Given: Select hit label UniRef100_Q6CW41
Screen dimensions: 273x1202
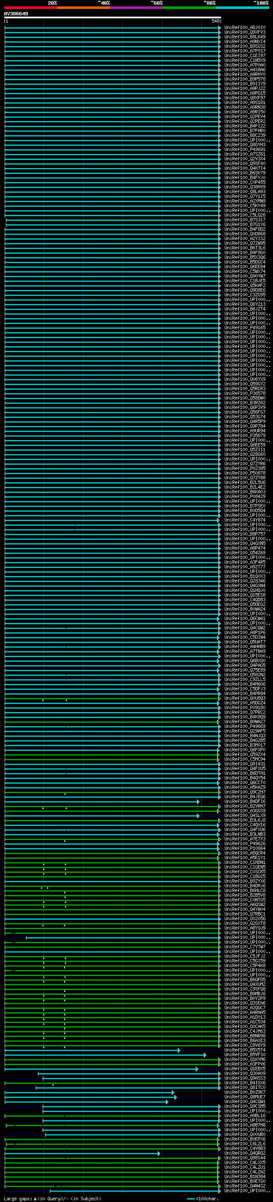Looking at the screenshot, I should 245,618.
